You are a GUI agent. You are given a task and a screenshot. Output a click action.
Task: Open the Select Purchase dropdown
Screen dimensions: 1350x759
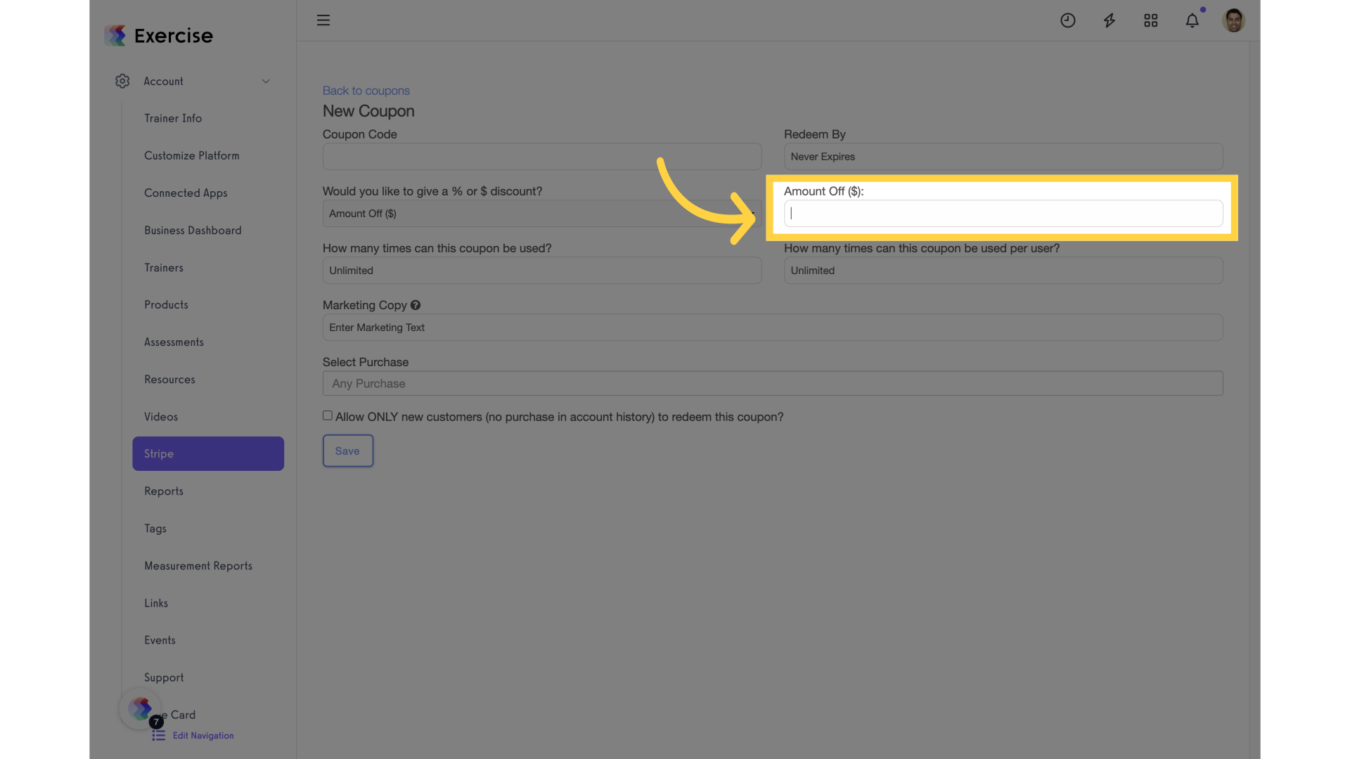pos(773,383)
